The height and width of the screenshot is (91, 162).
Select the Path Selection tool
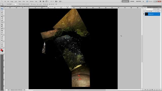coord(2,40)
